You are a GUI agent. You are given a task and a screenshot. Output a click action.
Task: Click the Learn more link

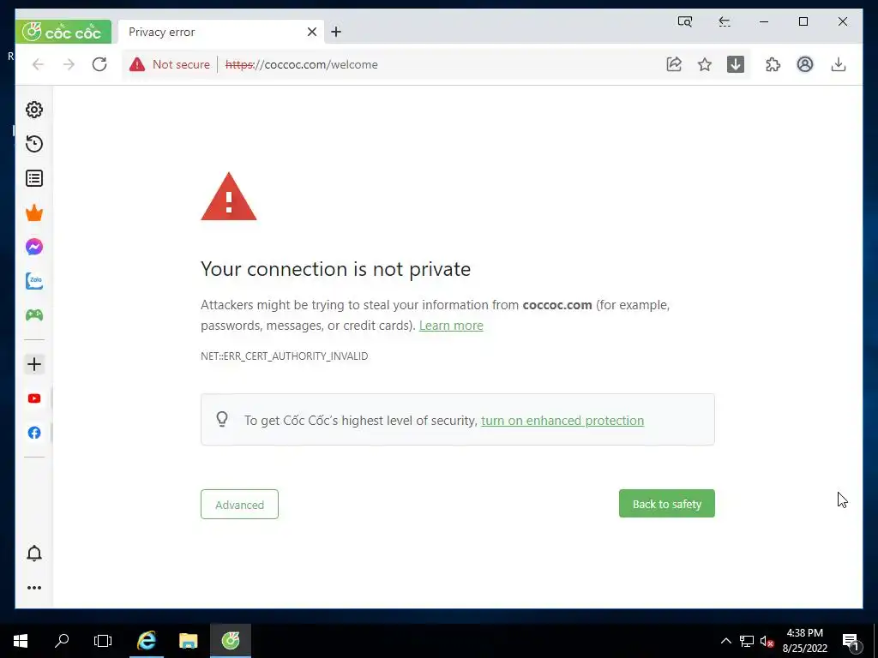click(451, 326)
